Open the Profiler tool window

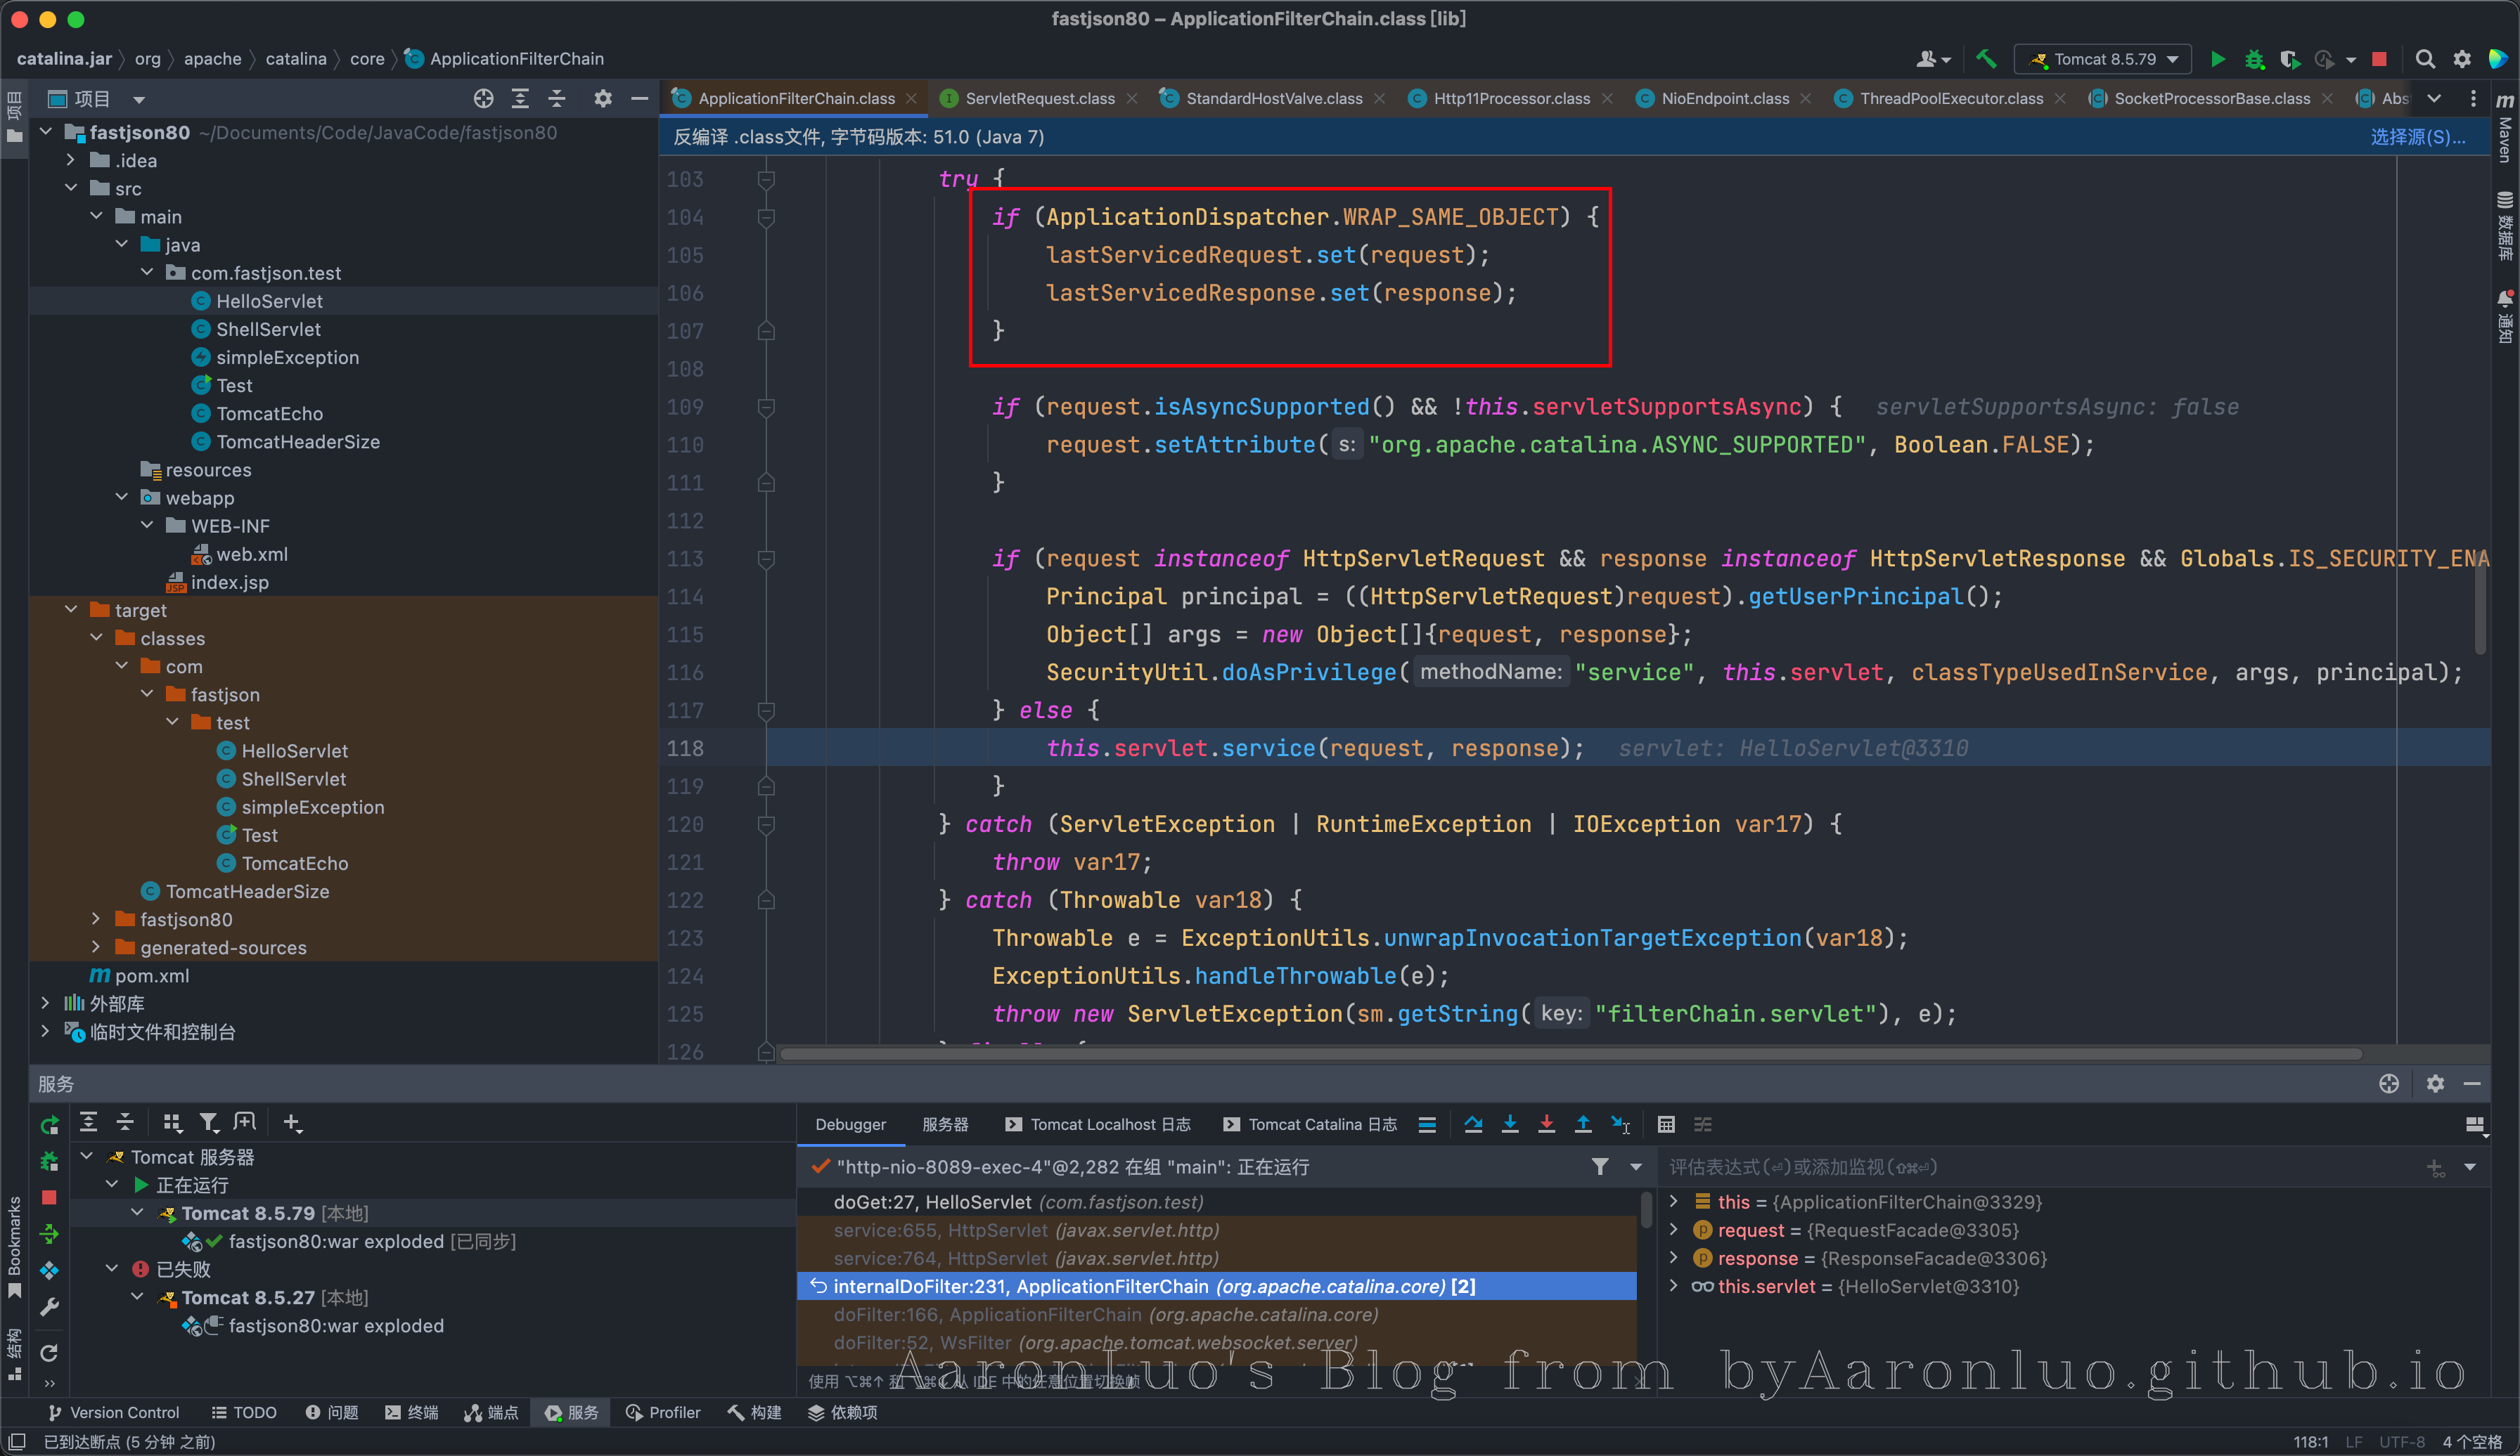point(663,1412)
